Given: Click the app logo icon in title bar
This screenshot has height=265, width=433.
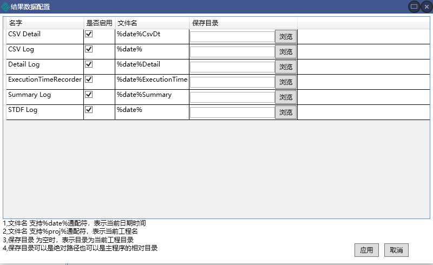Looking at the screenshot, I should click(5, 6).
